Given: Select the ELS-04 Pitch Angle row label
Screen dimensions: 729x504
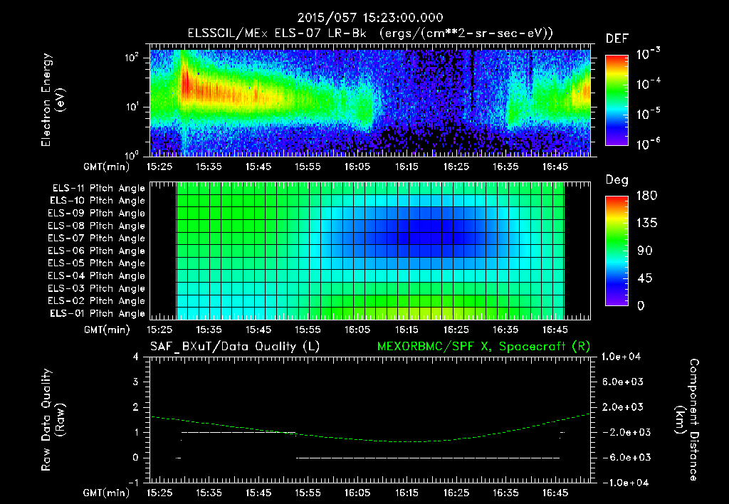Looking at the screenshot, I should coord(97,275).
